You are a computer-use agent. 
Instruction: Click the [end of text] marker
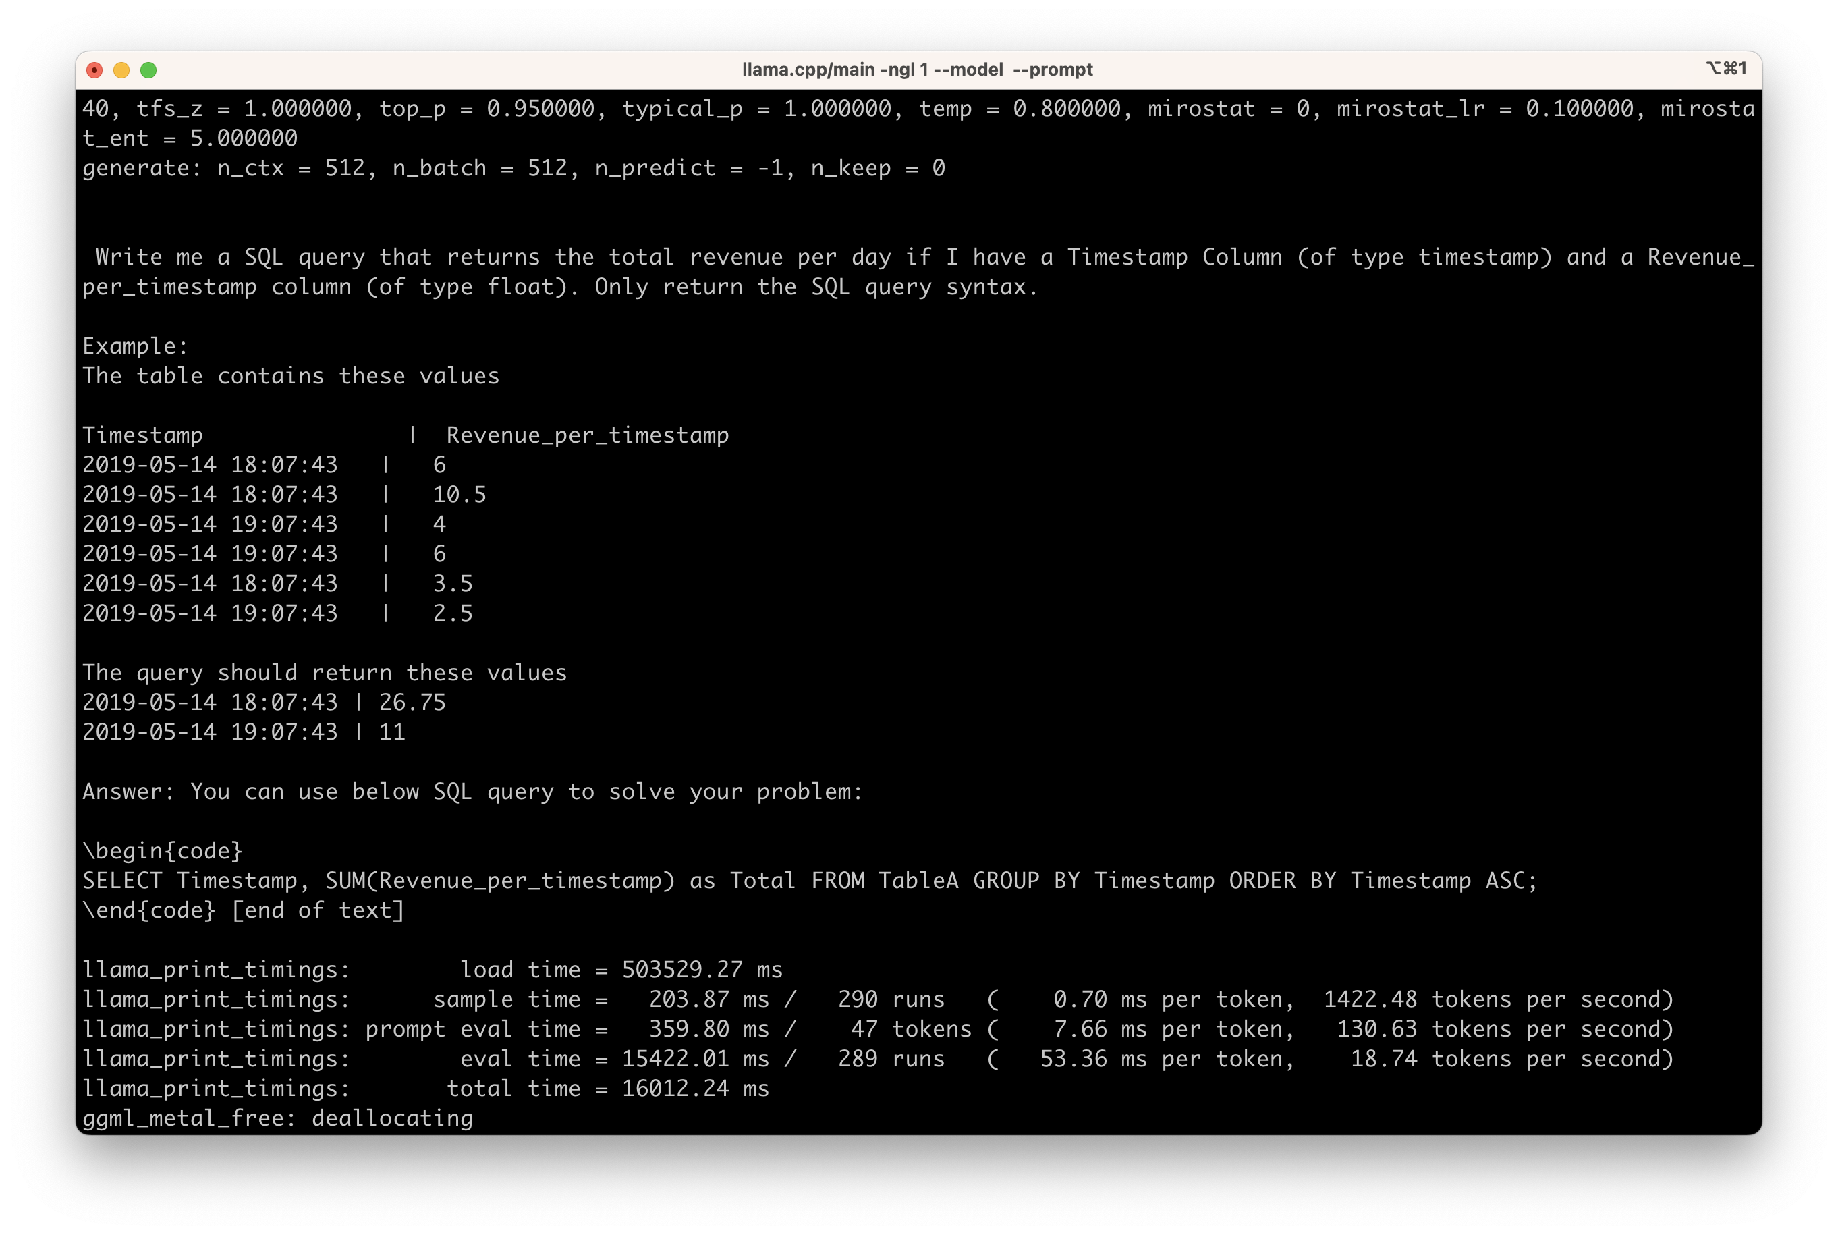pyautogui.click(x=317, y=910)
